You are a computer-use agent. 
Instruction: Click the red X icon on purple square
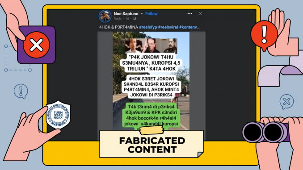[36, 45]
